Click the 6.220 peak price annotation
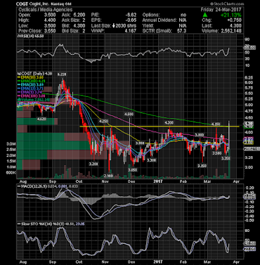 tap(62, 74)
